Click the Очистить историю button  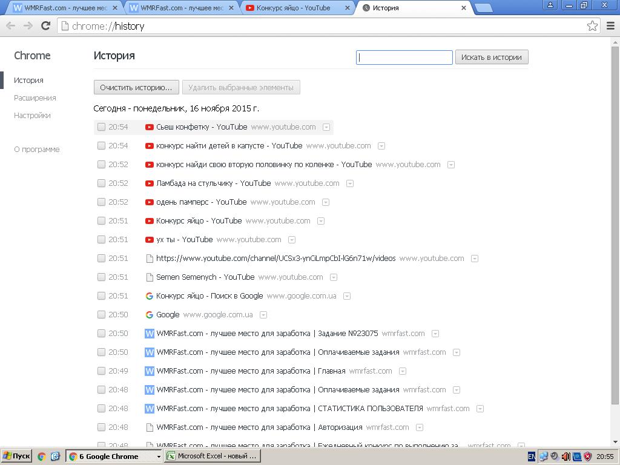136,87
